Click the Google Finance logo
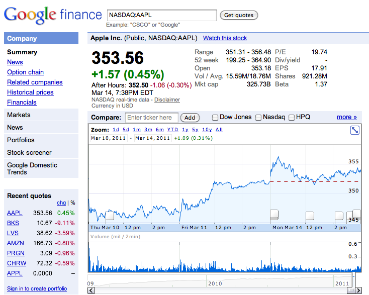This screenshot has height=295, width=369. coord(52,15)
